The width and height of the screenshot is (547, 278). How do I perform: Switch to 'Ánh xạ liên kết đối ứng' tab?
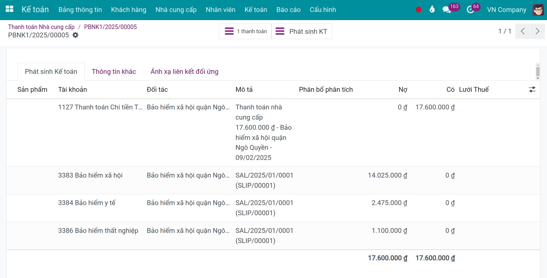(184, 72)
